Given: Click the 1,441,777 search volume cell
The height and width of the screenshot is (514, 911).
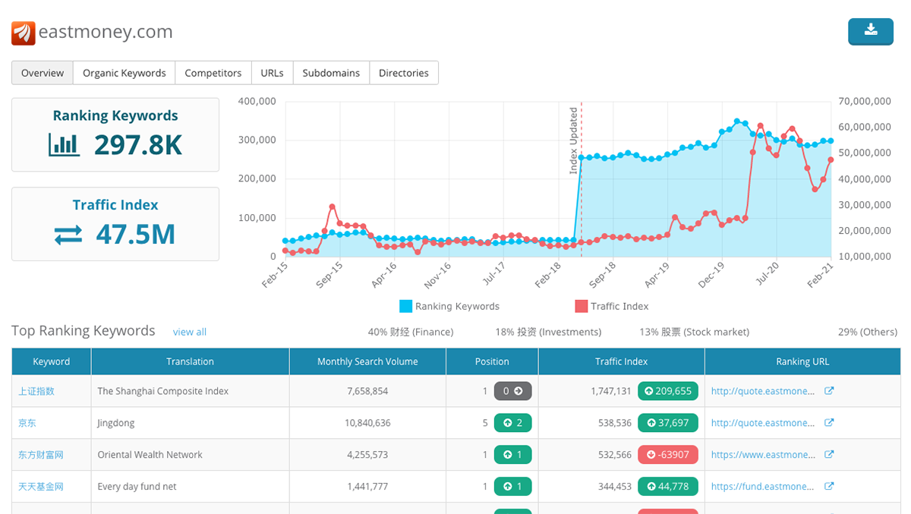Looking at the screenshot, I should click(367, 487).
